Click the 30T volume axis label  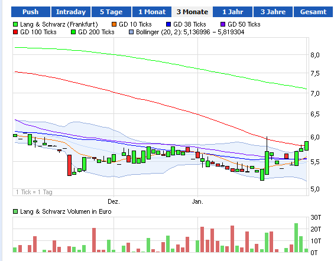(316, 217)
